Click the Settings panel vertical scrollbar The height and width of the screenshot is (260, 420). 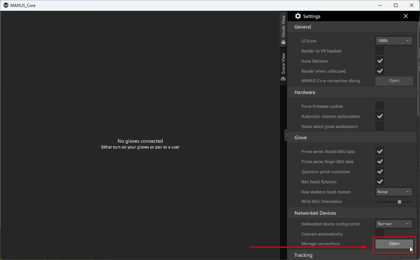(418, 70)
